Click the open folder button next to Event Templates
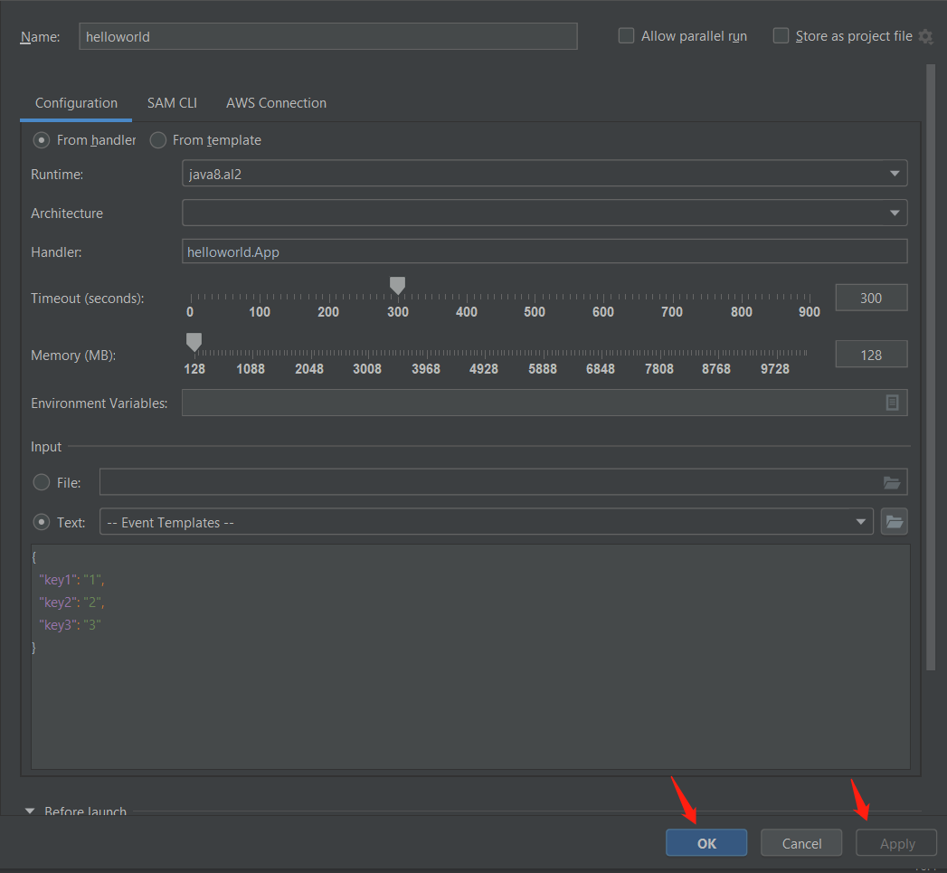The image size is (947, 873). click(x=894, y=522)
